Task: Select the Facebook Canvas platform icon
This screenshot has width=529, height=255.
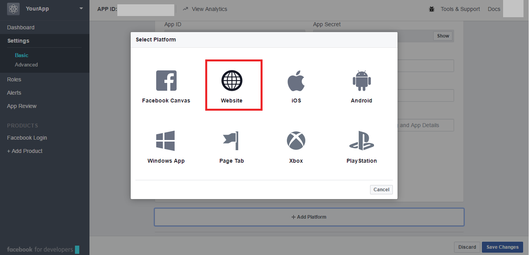Action: (166, 81)
